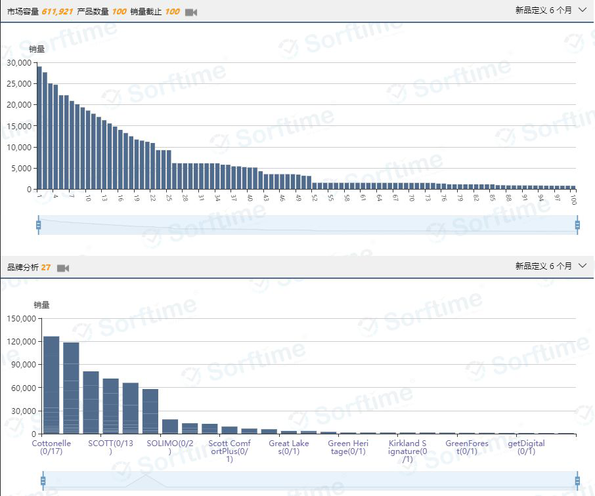Click the video camera icon beside 销量截止
This screenshot has height=496, width=595.
[x=191, y=12]
